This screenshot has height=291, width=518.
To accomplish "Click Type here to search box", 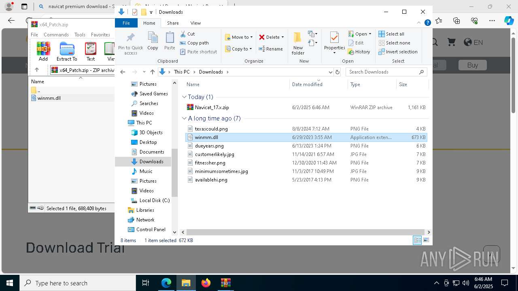I will tap(78, 283).
